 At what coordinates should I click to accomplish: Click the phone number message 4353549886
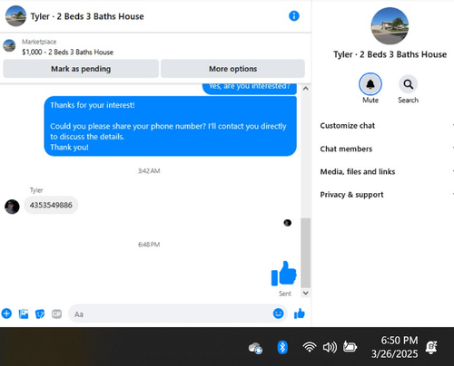click(51, 205)
